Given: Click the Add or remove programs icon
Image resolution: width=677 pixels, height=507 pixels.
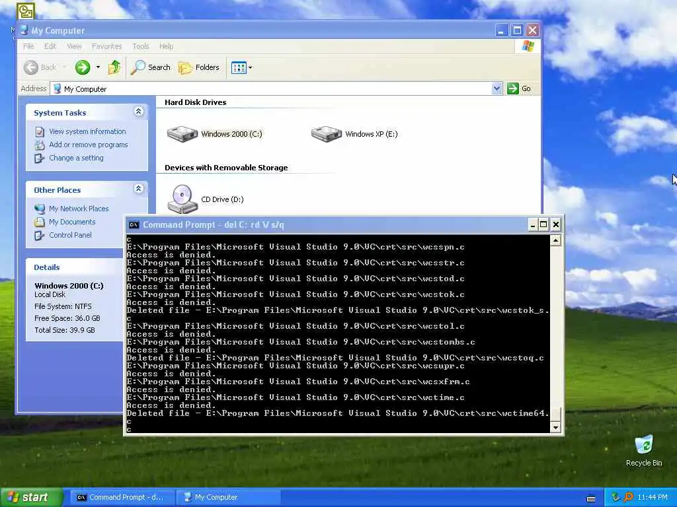Looking at the screenshot, I should coord(40,145).
